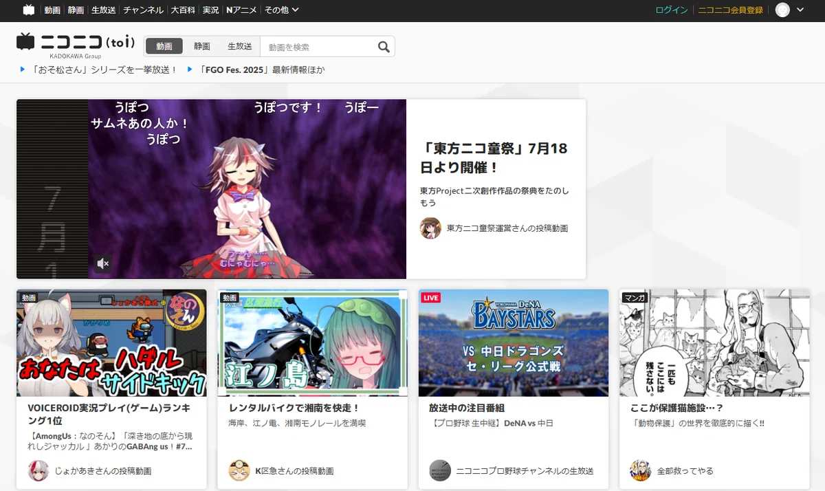Select the 動画 search tab

[164, 46]
